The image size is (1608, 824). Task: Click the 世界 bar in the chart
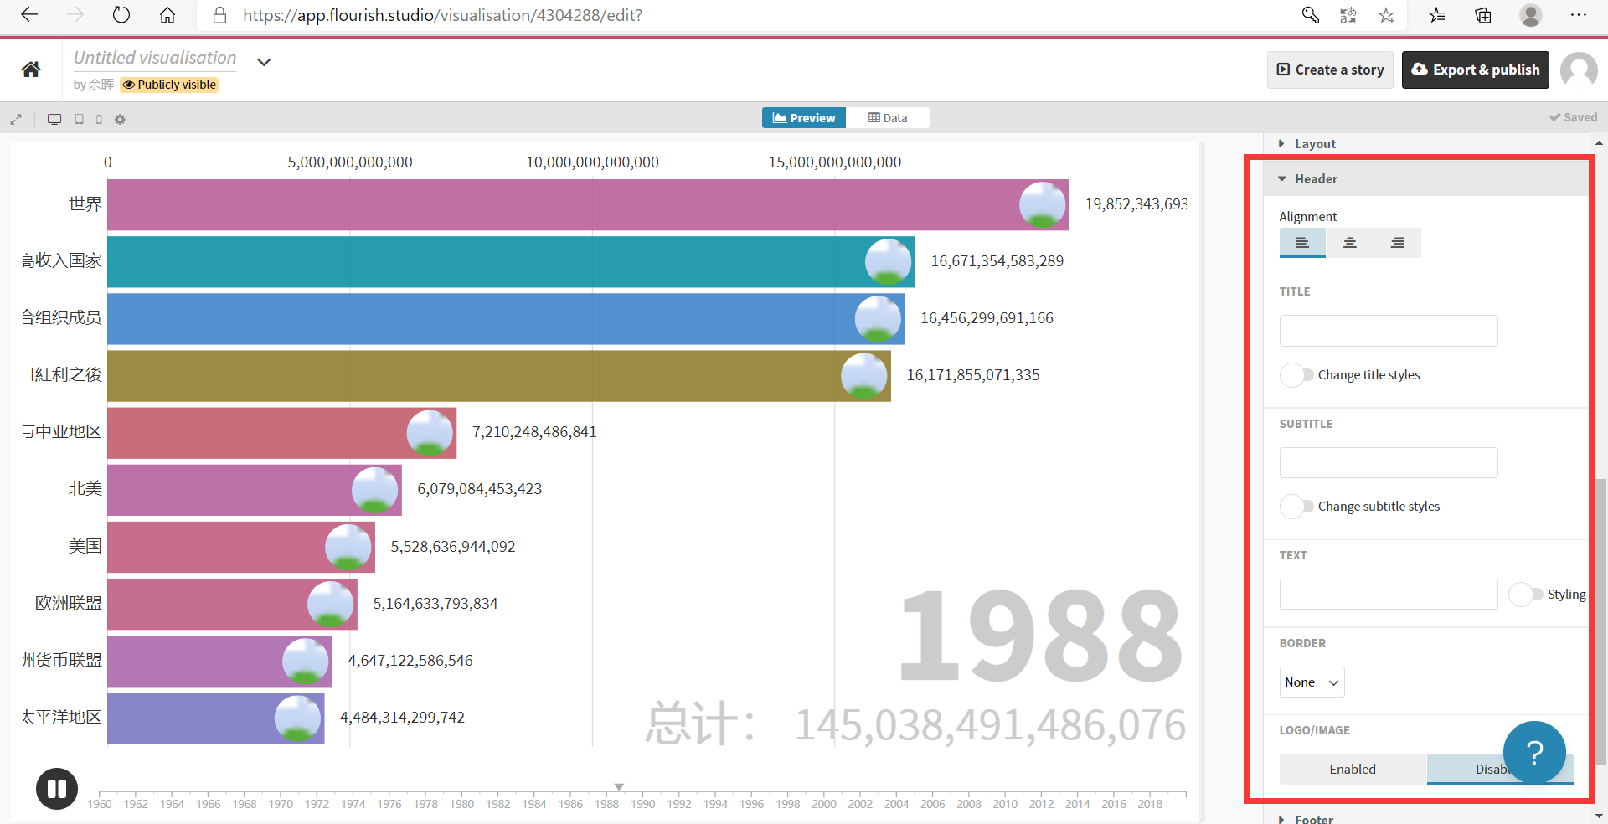tap(588, 204)
